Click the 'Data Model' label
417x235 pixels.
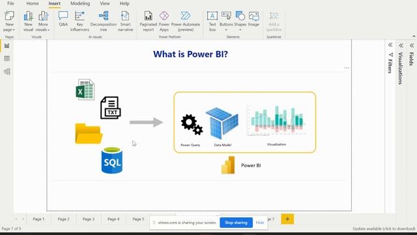pos(223,145)
